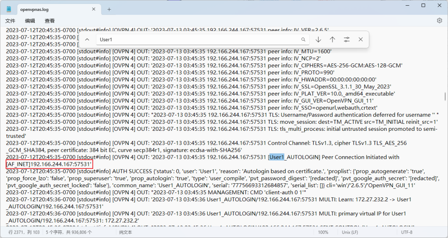Open the find options sliders icon
This screenshot has height=238, width=448.
[346, 39]
